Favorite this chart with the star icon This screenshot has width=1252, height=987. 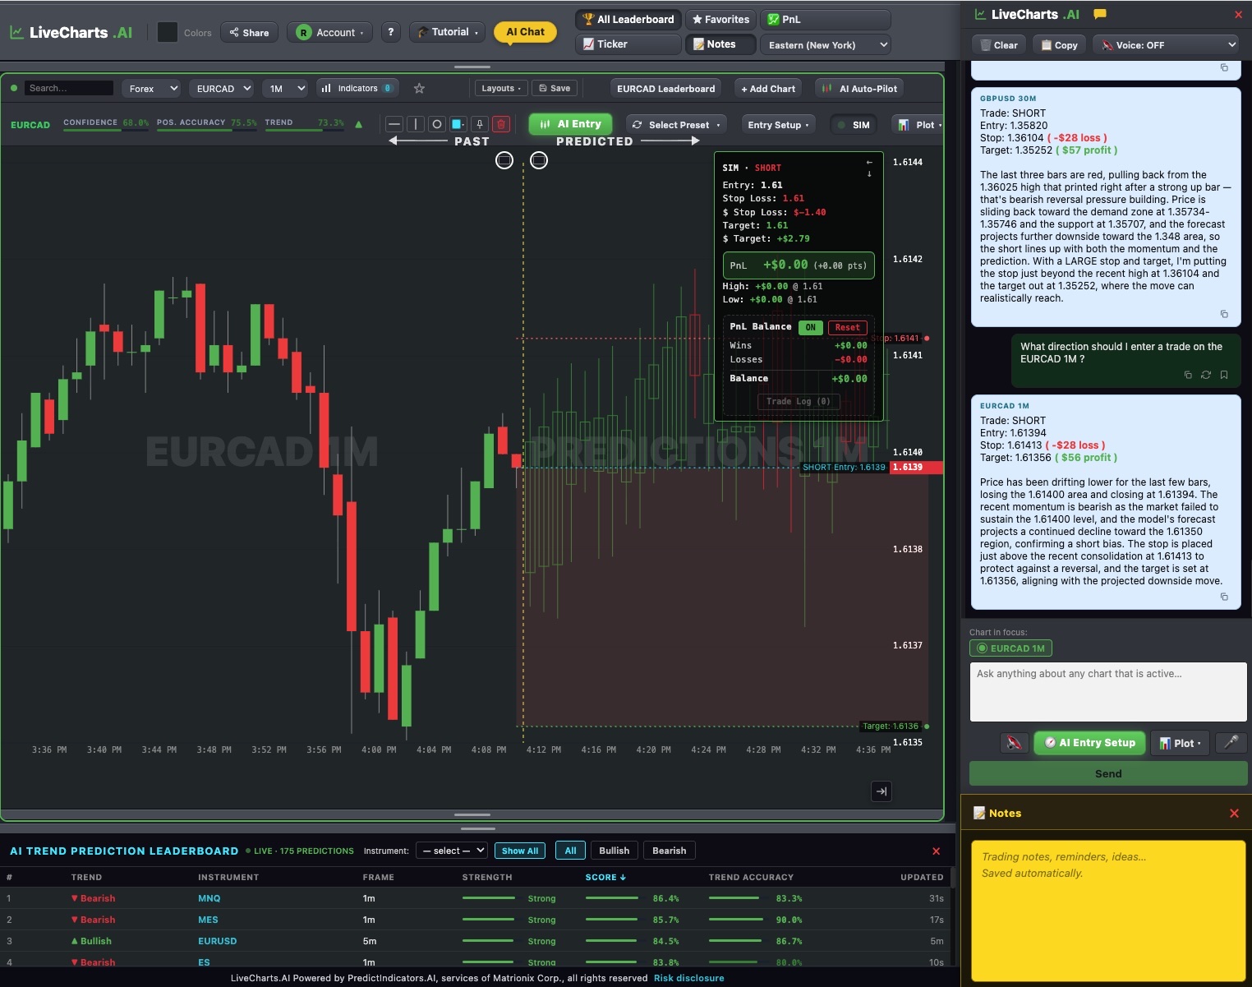click(419, 88)
